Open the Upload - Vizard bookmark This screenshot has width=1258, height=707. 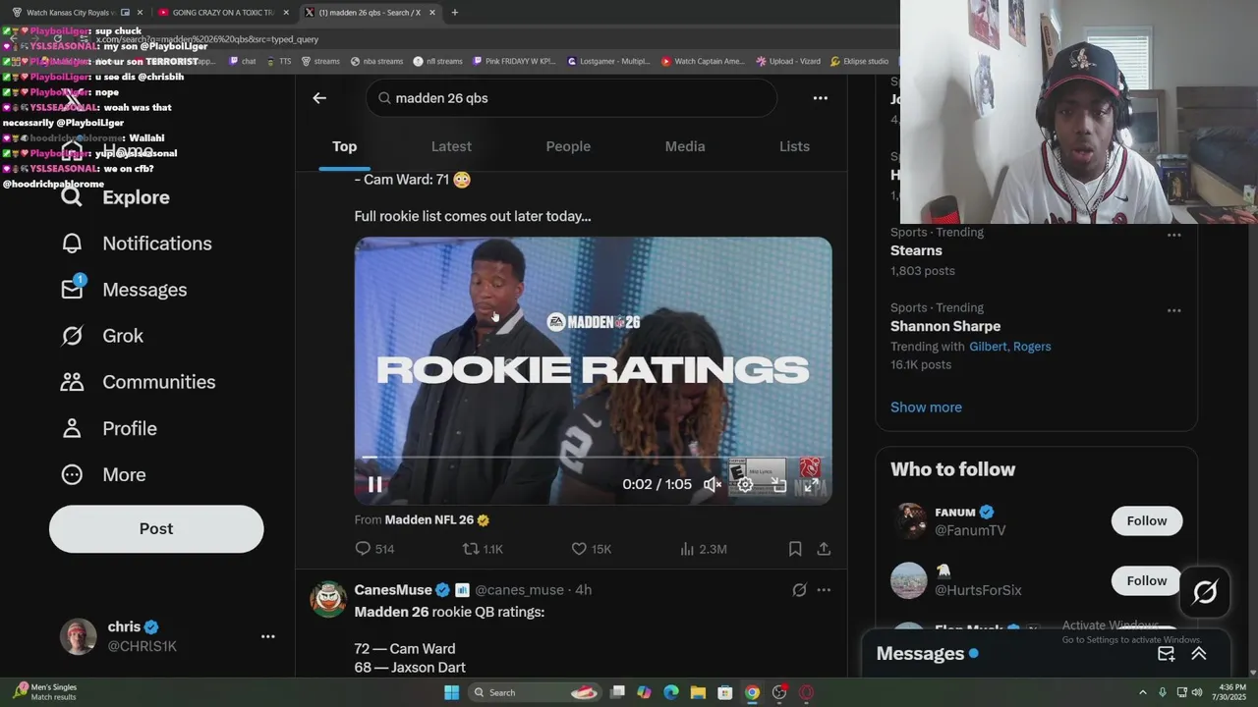point(788,61)
